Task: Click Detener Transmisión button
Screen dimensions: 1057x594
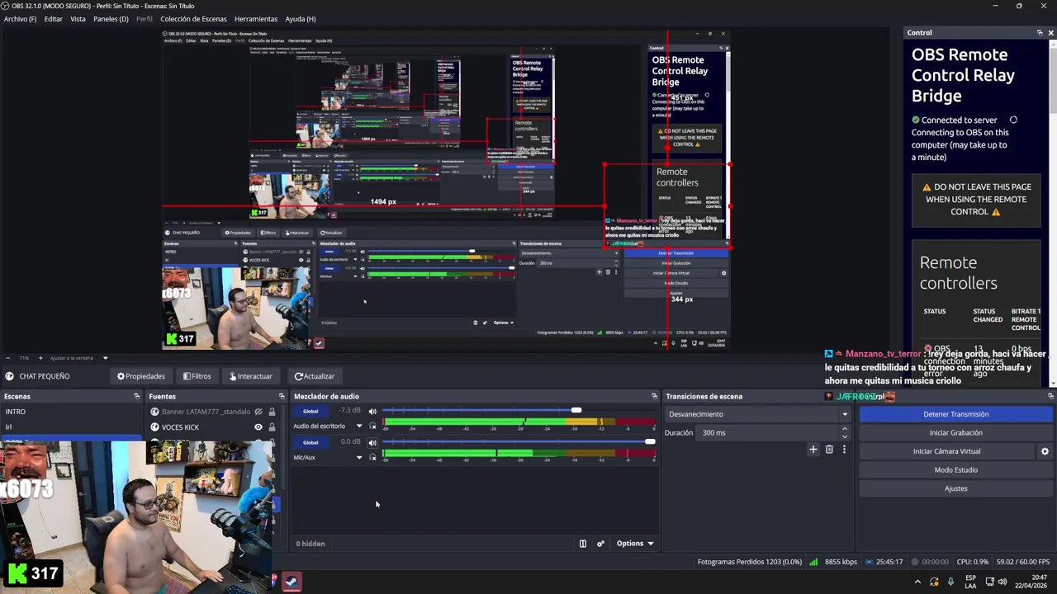Action: [955, 414]
